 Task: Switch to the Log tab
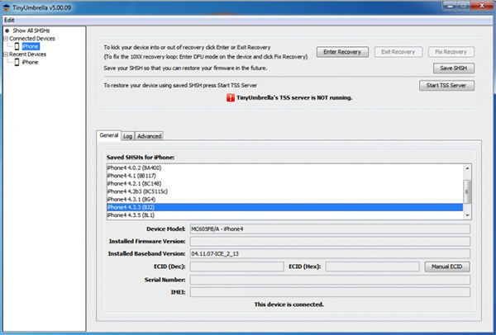(x=128, y=136)
